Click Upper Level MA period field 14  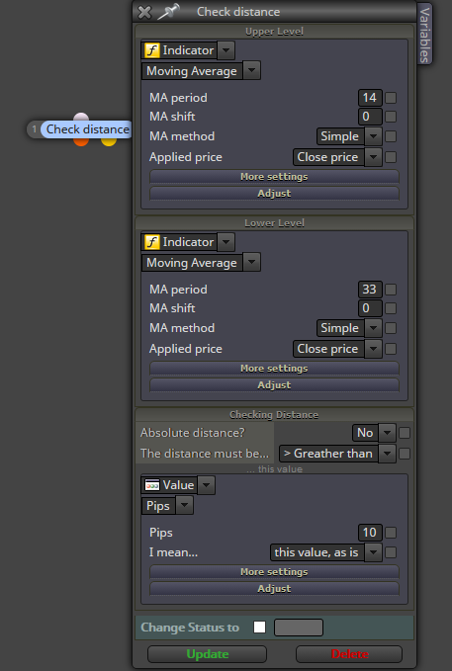[370, 98]
